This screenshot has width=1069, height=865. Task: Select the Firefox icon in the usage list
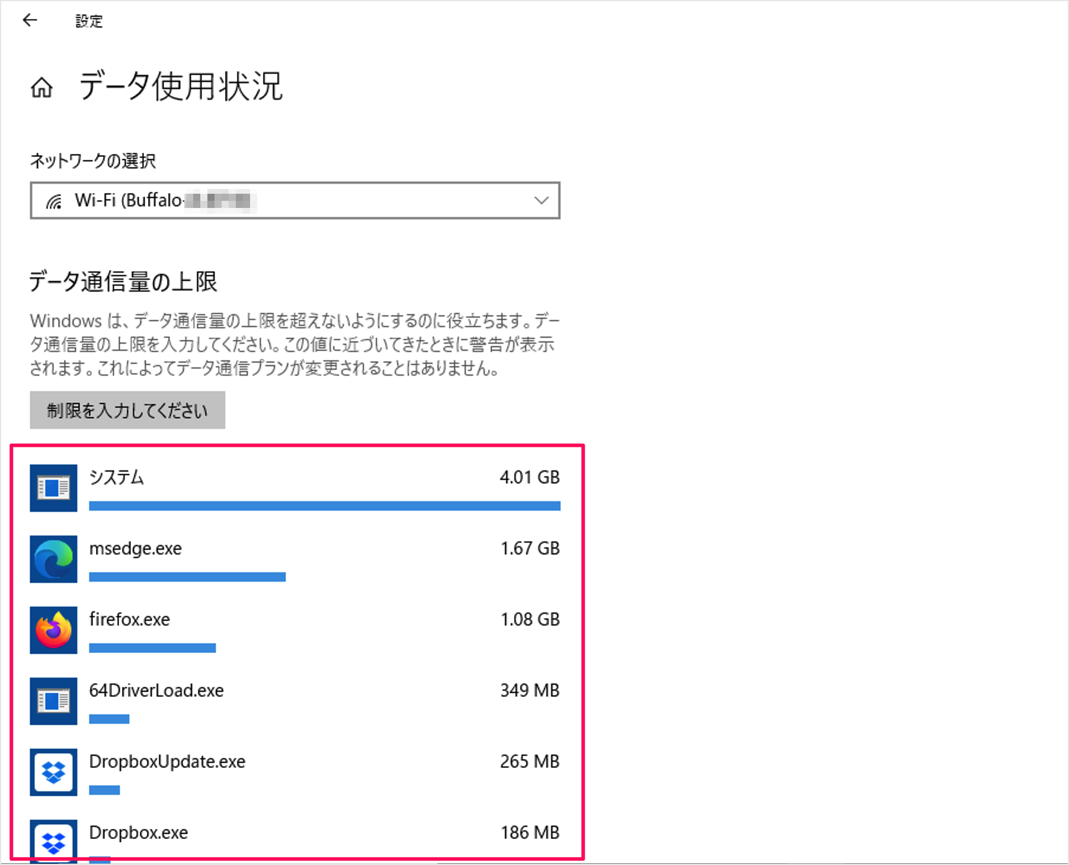tap(53, 630)
